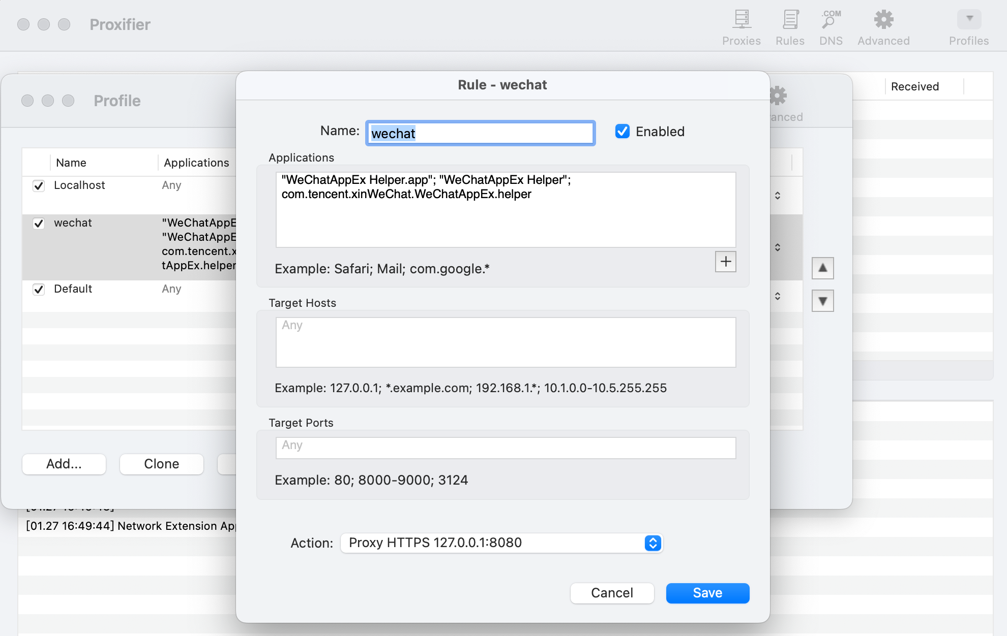The width and height of the screenshot is (1007, 636).
Task: Save the wechat rule
Action: [707, 593]
